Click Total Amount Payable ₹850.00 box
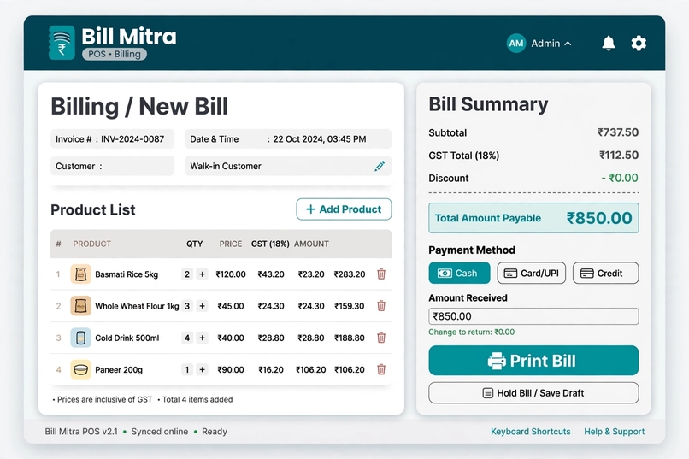Screen dimensions: 689x459 (x=533, y=218)
